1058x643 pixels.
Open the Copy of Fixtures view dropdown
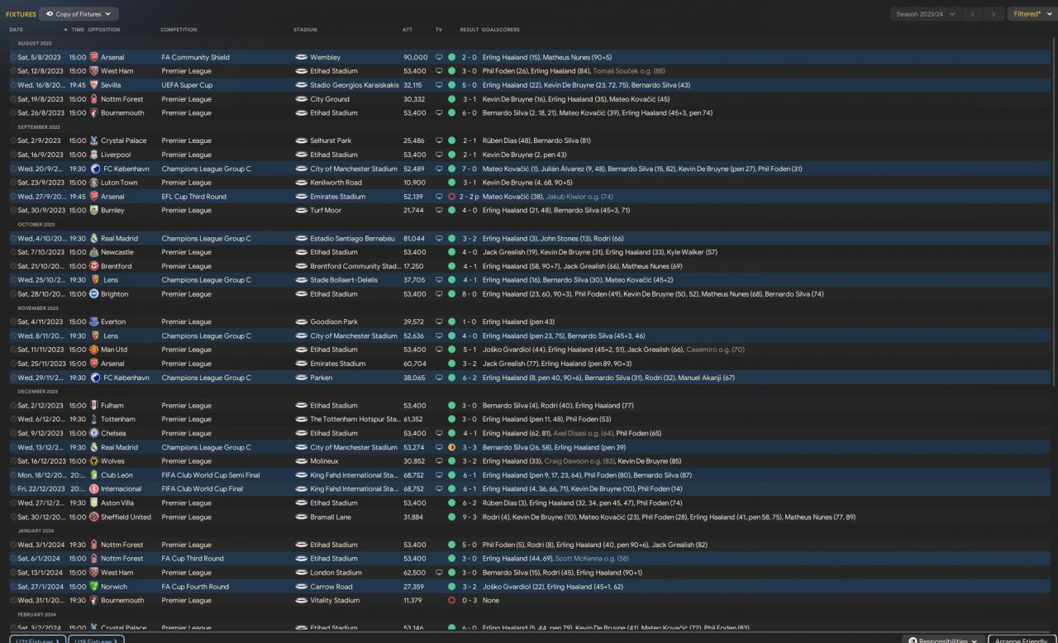(79, 14)
